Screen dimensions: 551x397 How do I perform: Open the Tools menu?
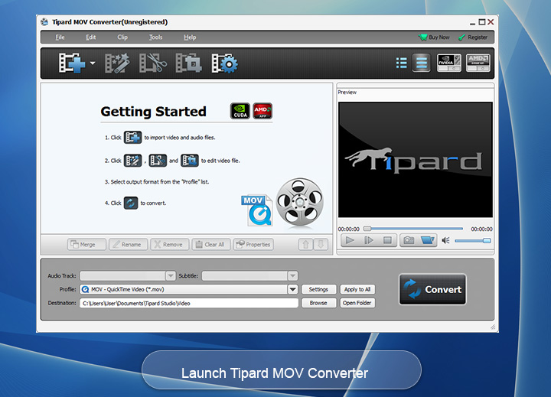pos(155,37)
